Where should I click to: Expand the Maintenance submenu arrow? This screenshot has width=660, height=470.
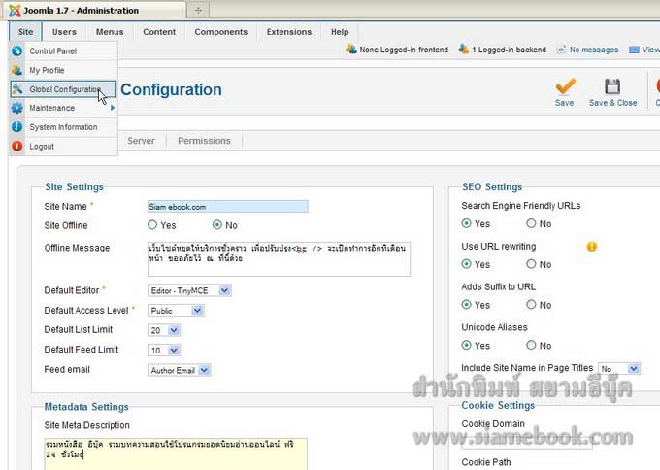[113, 108]
